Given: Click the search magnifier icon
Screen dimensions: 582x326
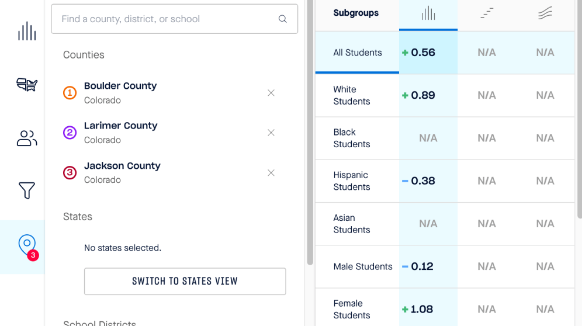Looking at the screenshot, I should point(282,19).
